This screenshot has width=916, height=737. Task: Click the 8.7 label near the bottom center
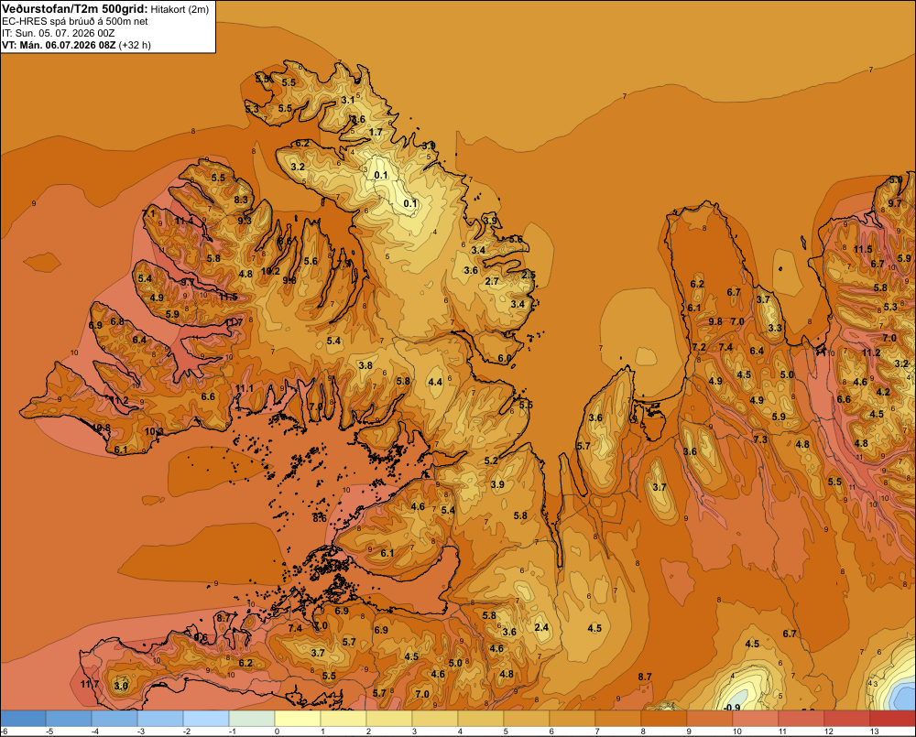click(x=644, y=677)
